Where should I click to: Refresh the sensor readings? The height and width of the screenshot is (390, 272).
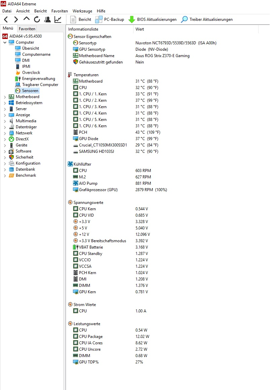(37, 19)
